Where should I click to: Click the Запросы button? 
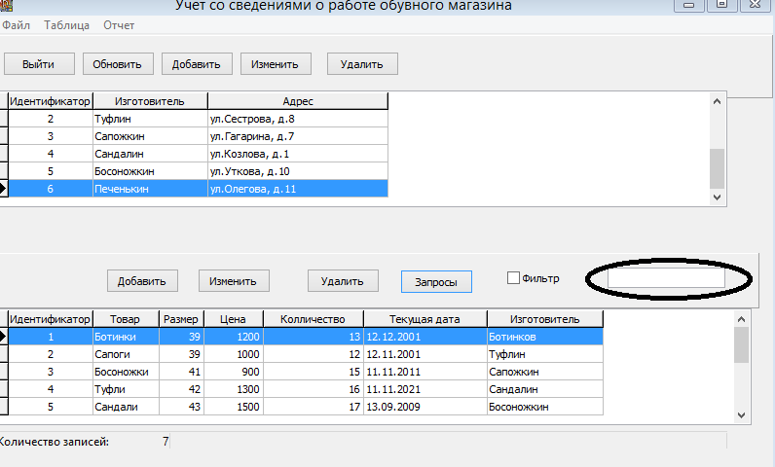436,282
